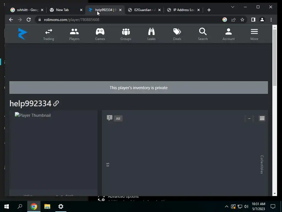The width and height of the screenshot is (282, 212).
Task: Click the Rolimons logo home icon
Action: pos(23,34)
